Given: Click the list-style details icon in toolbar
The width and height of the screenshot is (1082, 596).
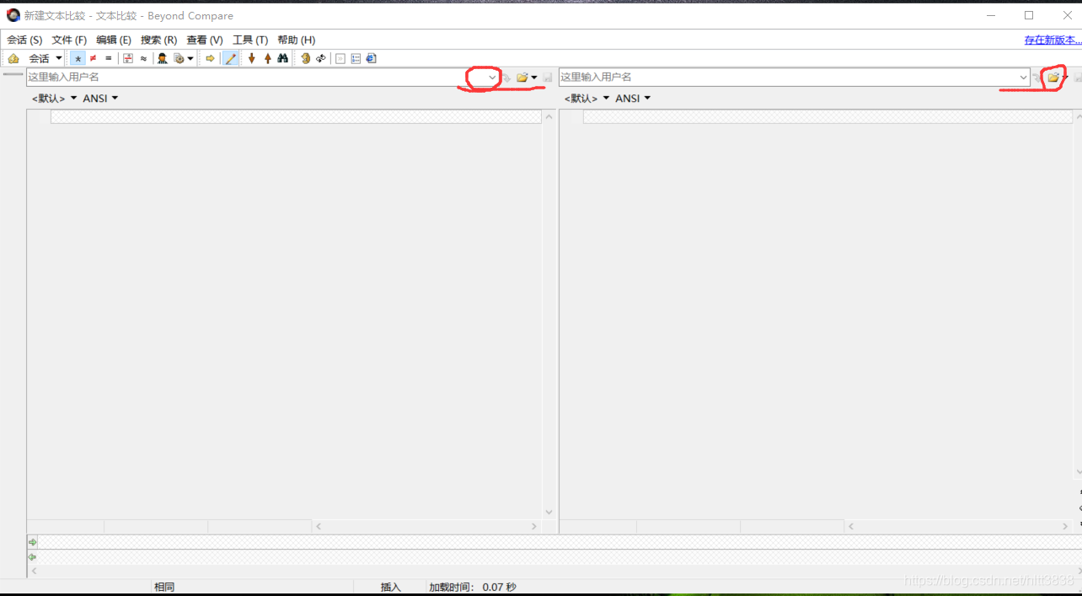Looking at the screenshot, I should click(356, 58).
